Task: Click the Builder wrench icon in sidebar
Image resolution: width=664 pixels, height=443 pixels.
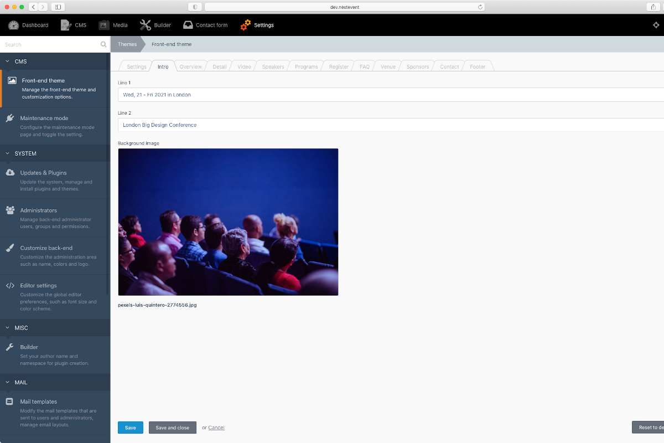Action: (10, 347)
